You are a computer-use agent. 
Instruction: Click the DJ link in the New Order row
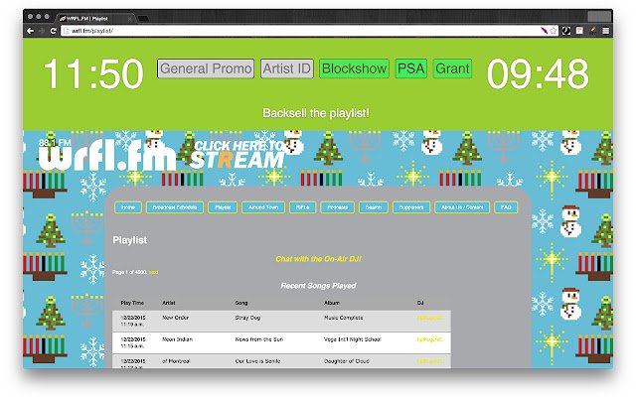point(429,318)
